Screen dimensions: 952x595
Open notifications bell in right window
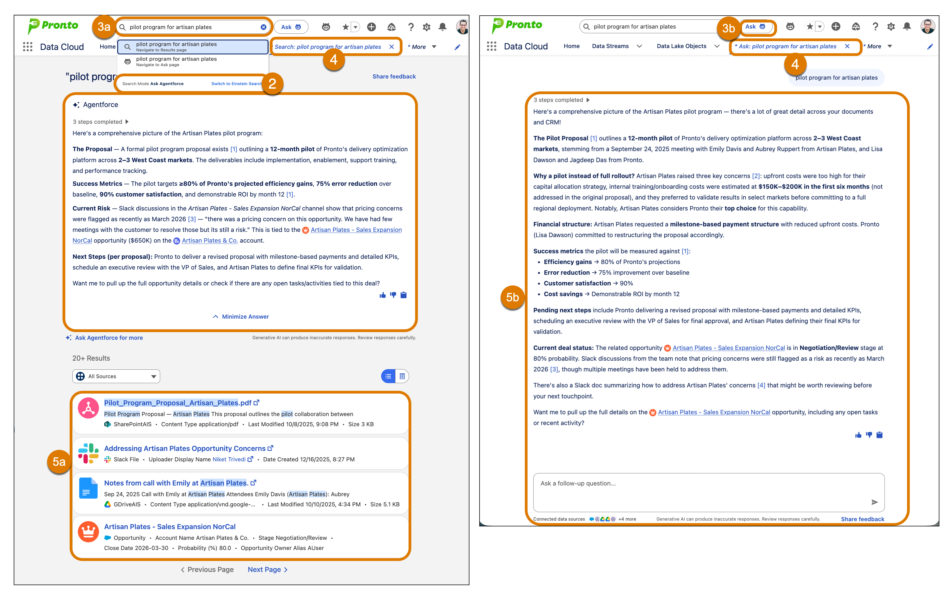(x=907, y=26)
